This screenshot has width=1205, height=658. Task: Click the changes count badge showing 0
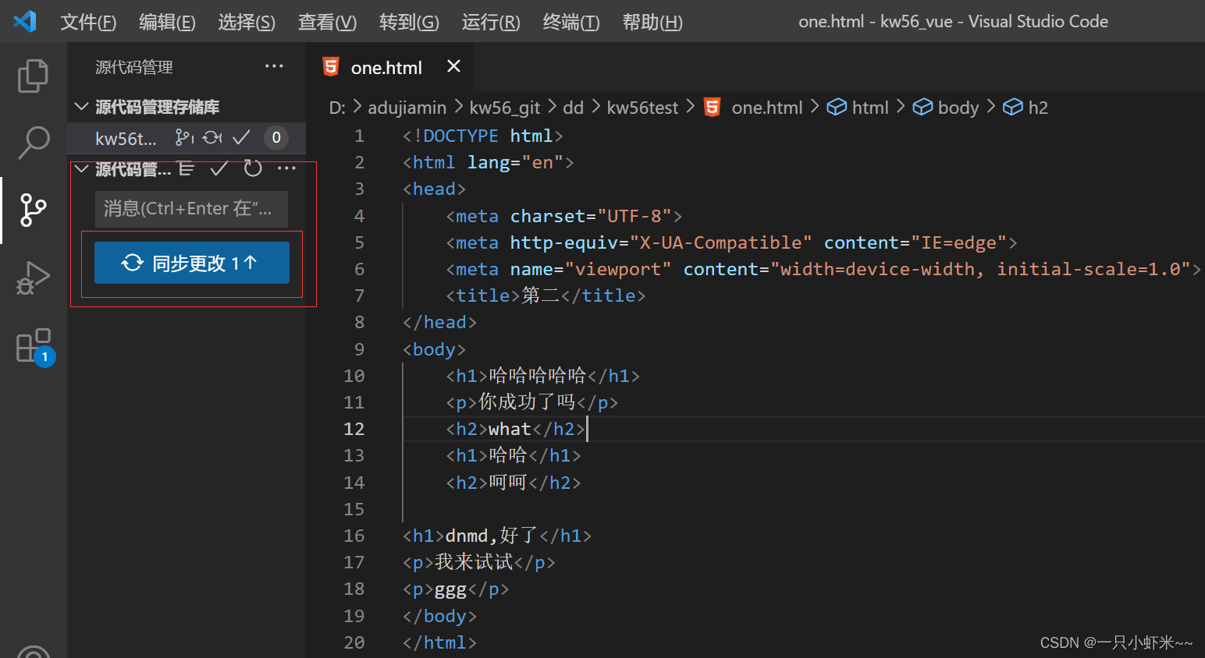tap(275, 137)
